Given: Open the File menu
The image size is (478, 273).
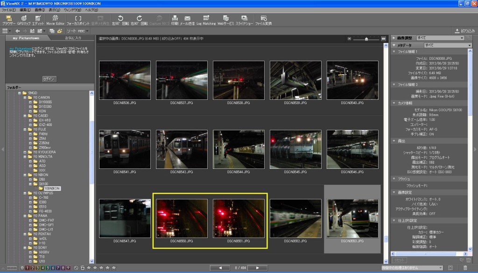Looking at the screenshot, I should [x=8, y=10].
